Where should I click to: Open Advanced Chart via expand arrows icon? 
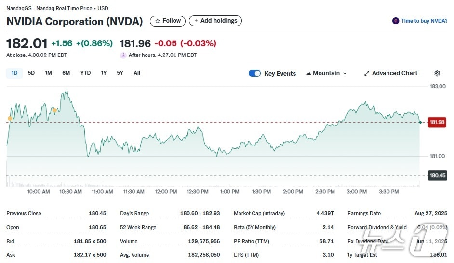click(367, 73)
